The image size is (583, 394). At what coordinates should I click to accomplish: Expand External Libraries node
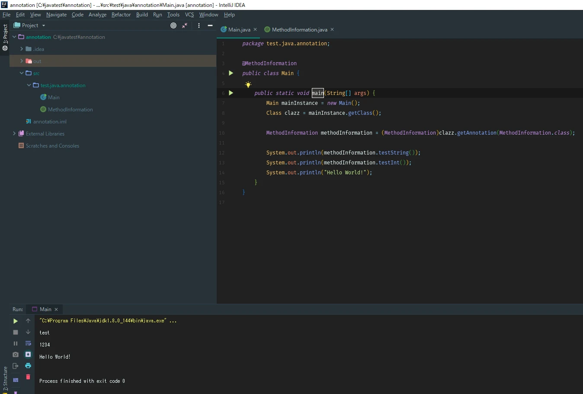pyautogui.click(x=14, y=134)
